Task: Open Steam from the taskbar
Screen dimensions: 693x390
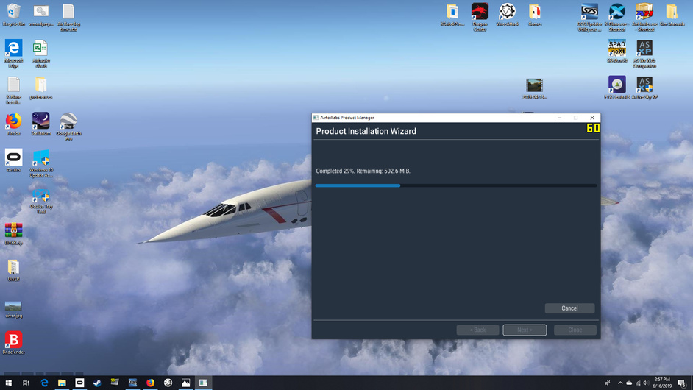Action: tap(97, 383)
